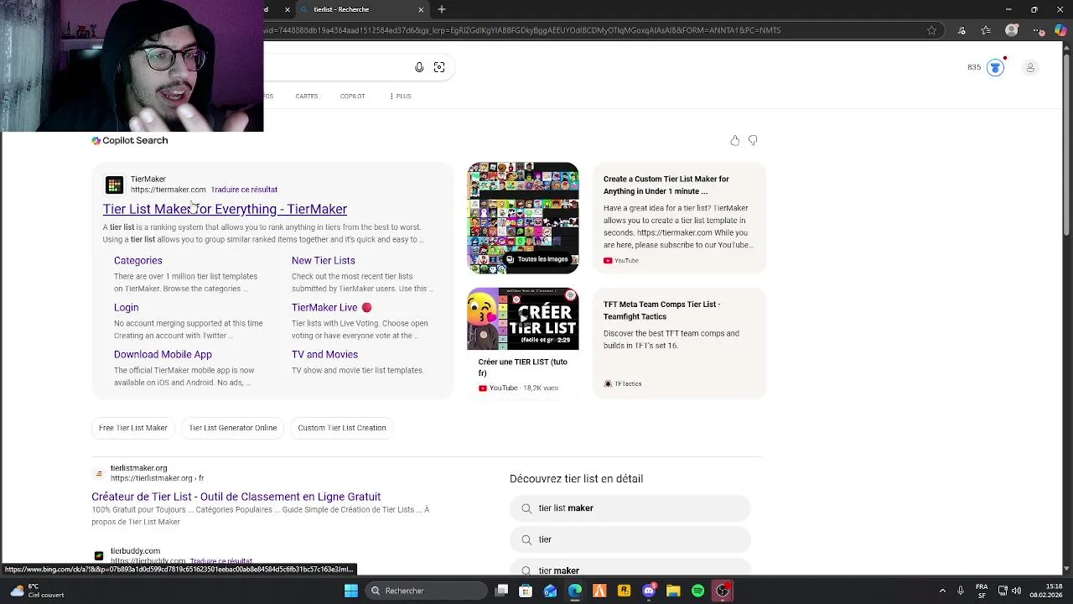Open the New Tier Lists sitelink
Image resolution: width=1073 pixels, height=604 pixels.
point(324,261)
